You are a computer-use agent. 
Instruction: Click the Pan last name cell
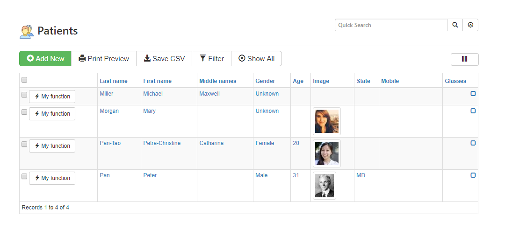pyautogui.click(x=105, y=175)
